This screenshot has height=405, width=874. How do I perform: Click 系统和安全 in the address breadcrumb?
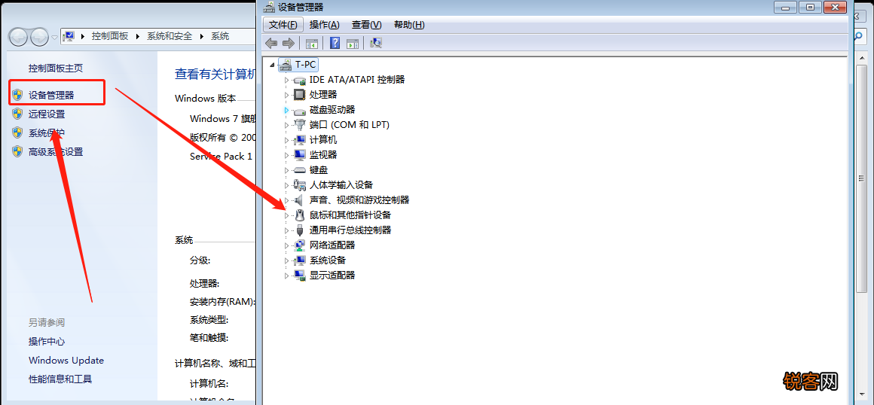(x=170, y=36)
